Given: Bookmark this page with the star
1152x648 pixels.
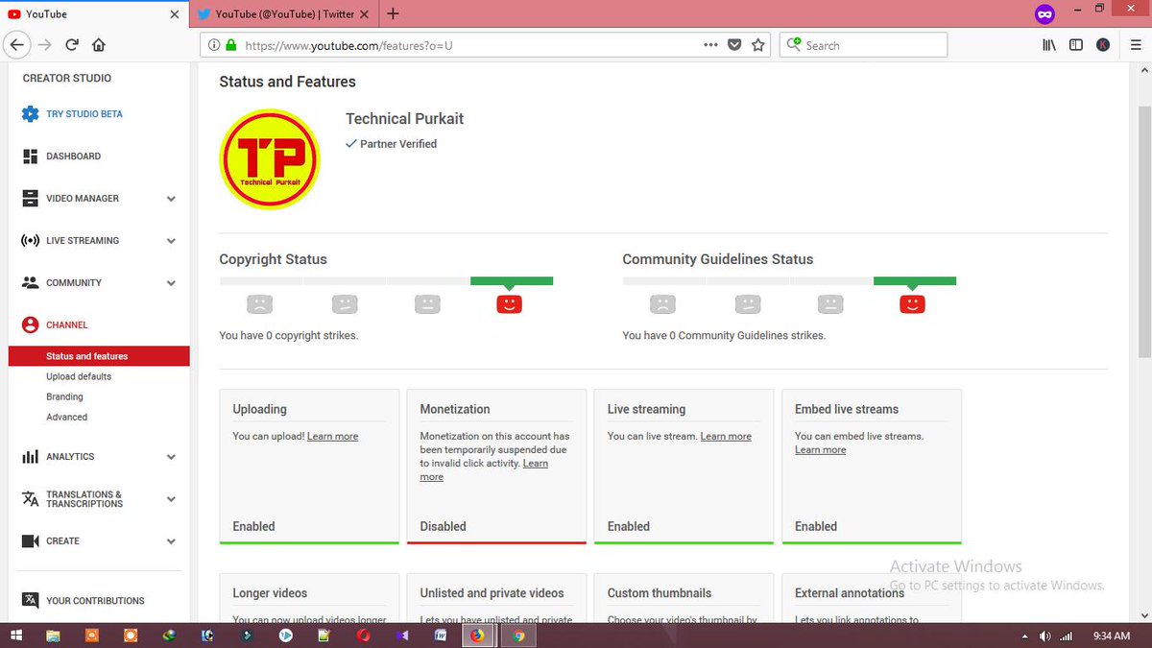Looking at the screenshot, I should [758, 45].
